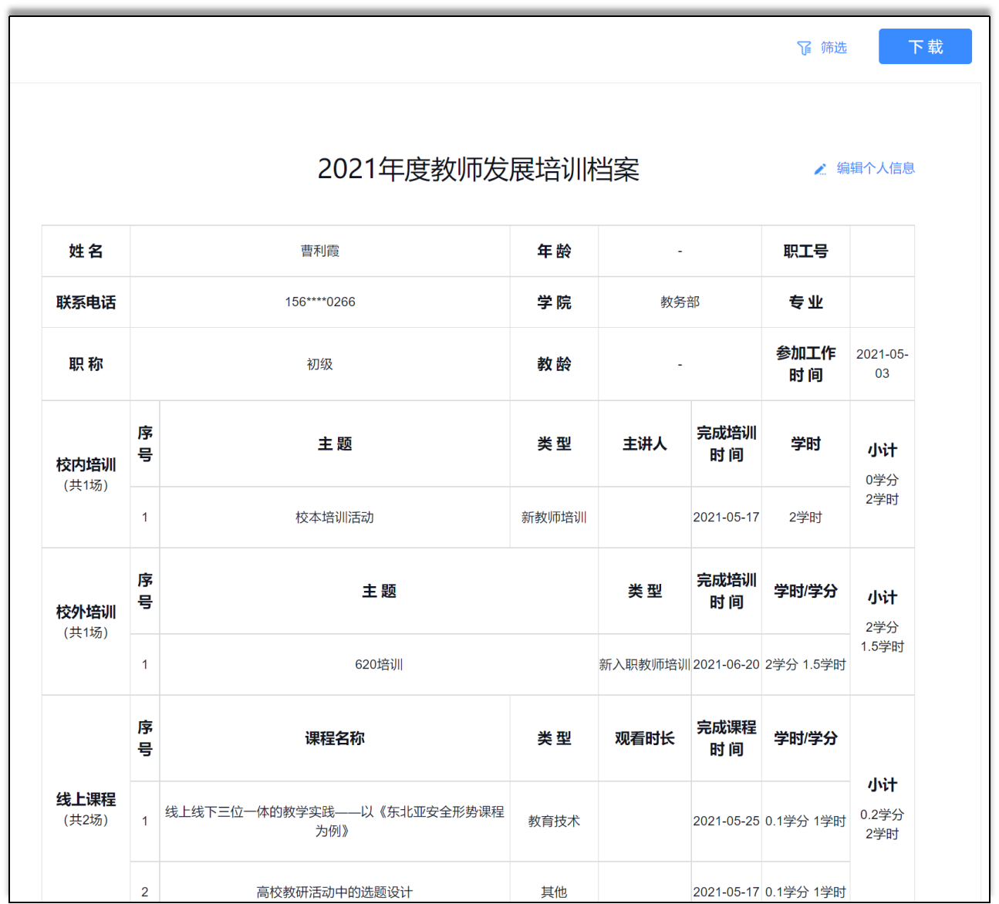The height and width of the screenshot is (904, 999).
Task: Click the 主讲人 column header
Action: pyautogui.click(x=644, y=444)
